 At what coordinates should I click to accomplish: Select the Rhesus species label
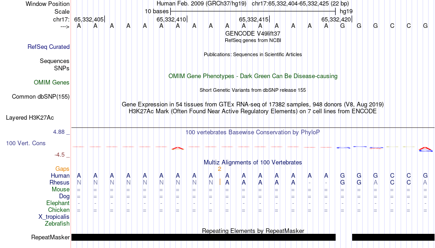(x=60, y=182)
